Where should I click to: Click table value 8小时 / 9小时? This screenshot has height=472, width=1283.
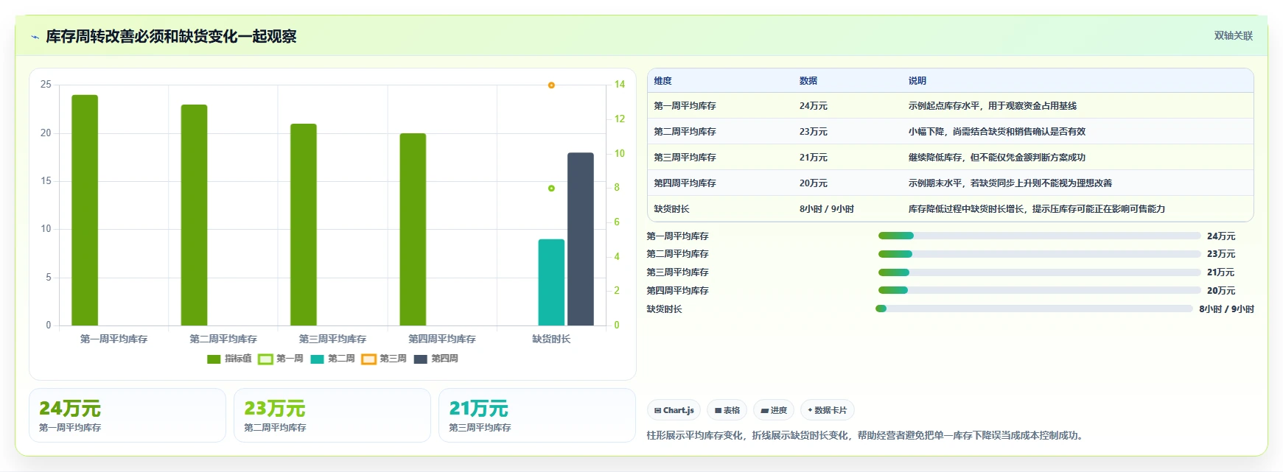(827, 209)
